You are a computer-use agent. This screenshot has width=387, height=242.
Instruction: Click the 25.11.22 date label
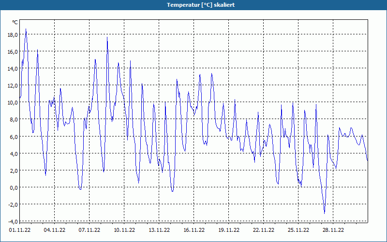click(x=298, y=230)
